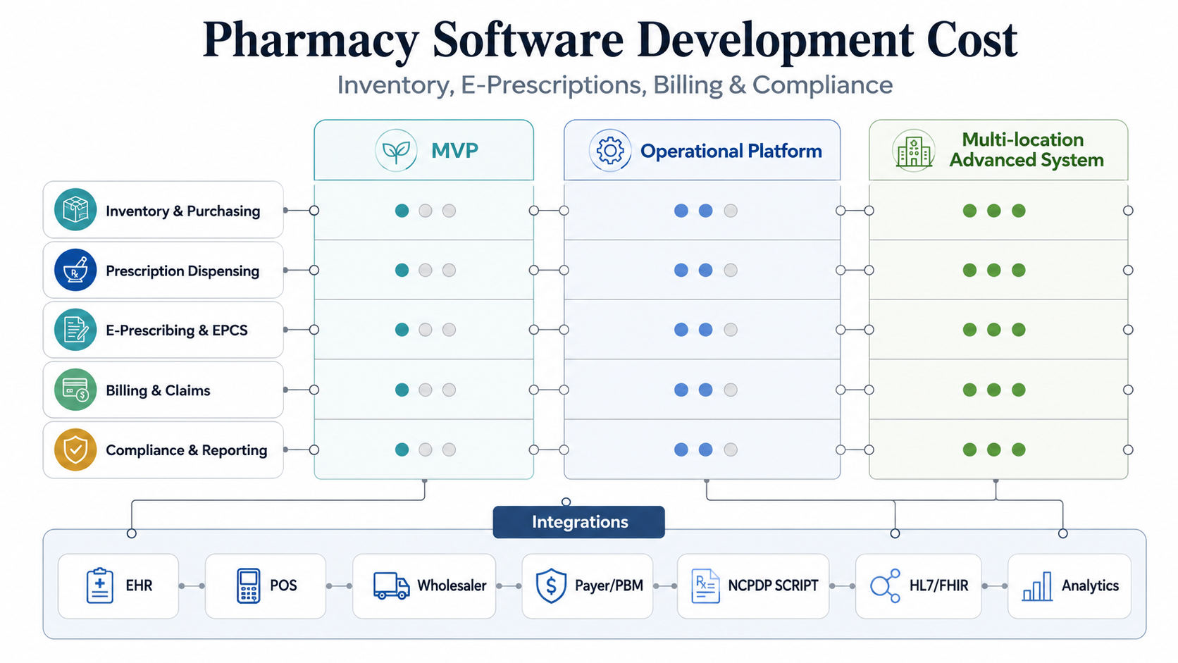This screenshot has width=1178, height=663.
Task: Click the POS terminal icon
Action: pyautogui.click(x=248, y=585)
